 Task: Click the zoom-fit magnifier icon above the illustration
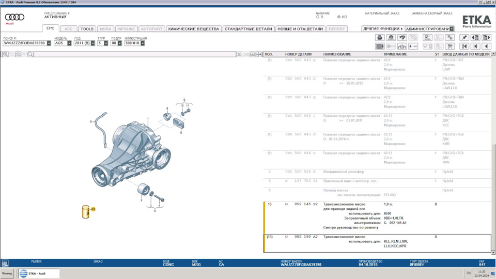18,54
